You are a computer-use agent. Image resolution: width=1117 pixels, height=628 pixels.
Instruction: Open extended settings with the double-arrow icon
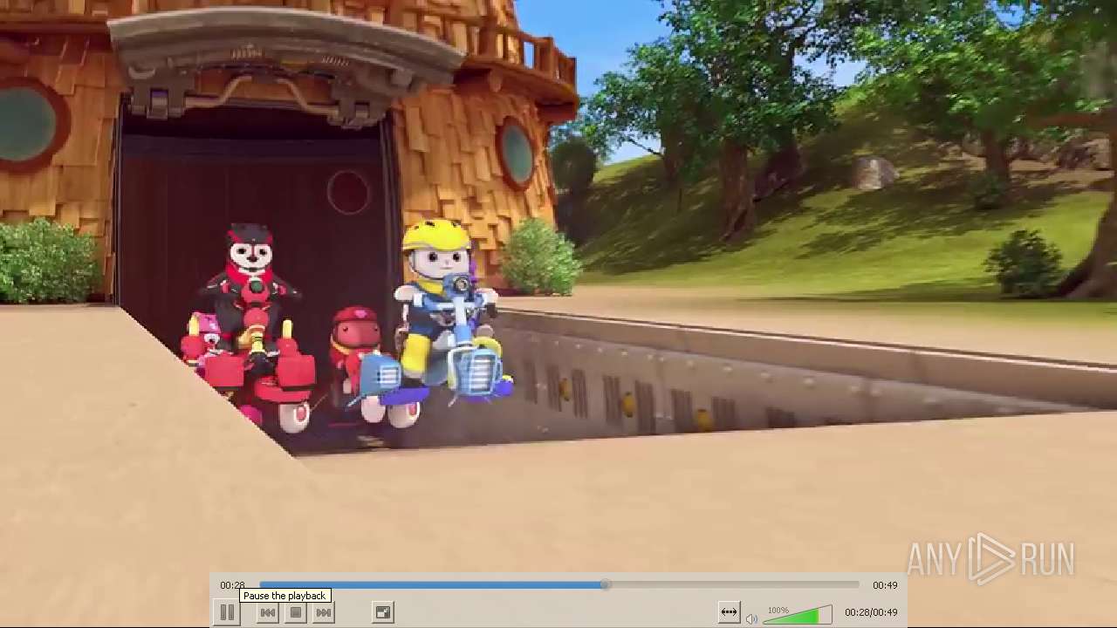coord(729,613)
